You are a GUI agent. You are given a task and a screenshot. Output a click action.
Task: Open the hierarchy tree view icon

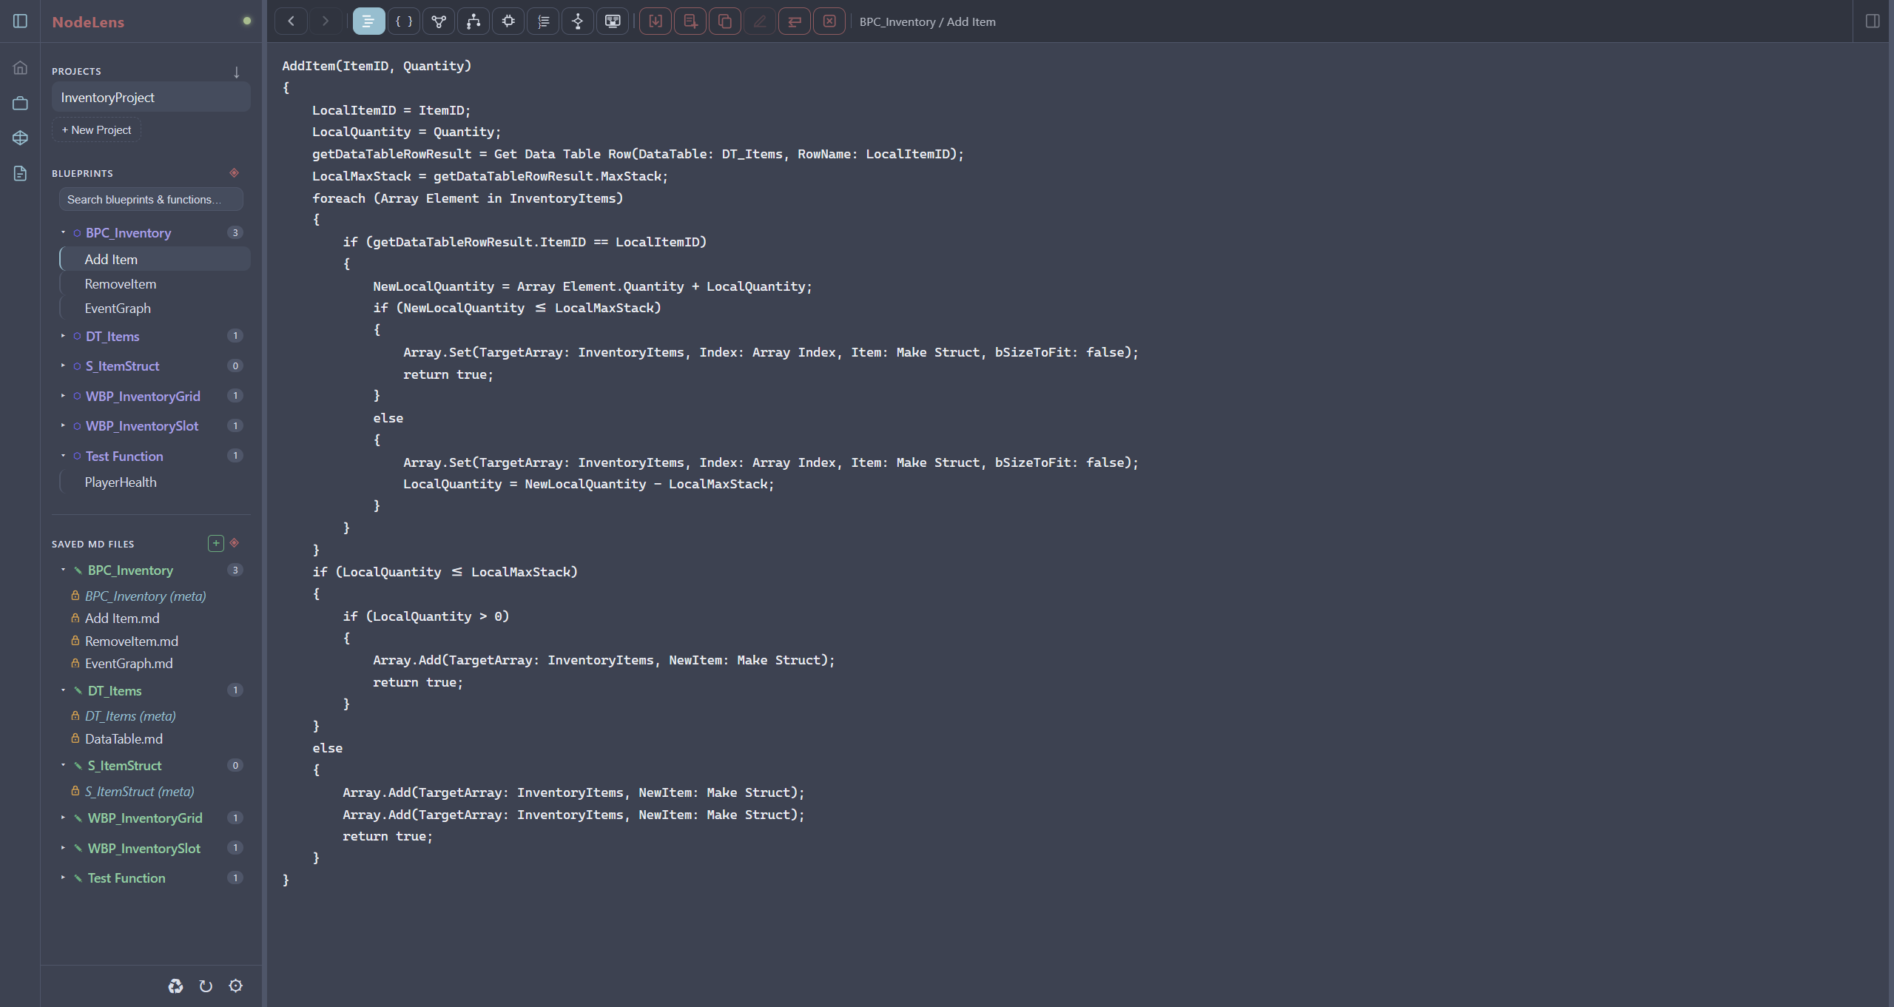[x=473, y=21]
